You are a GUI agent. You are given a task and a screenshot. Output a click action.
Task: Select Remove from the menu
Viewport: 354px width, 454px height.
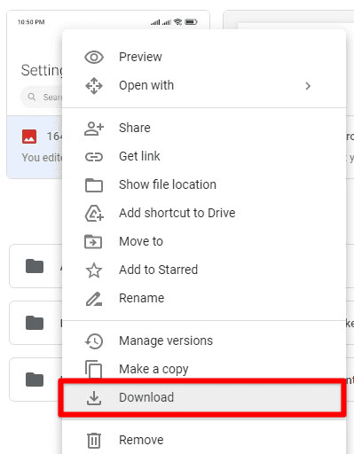click(x=204, y=440)
